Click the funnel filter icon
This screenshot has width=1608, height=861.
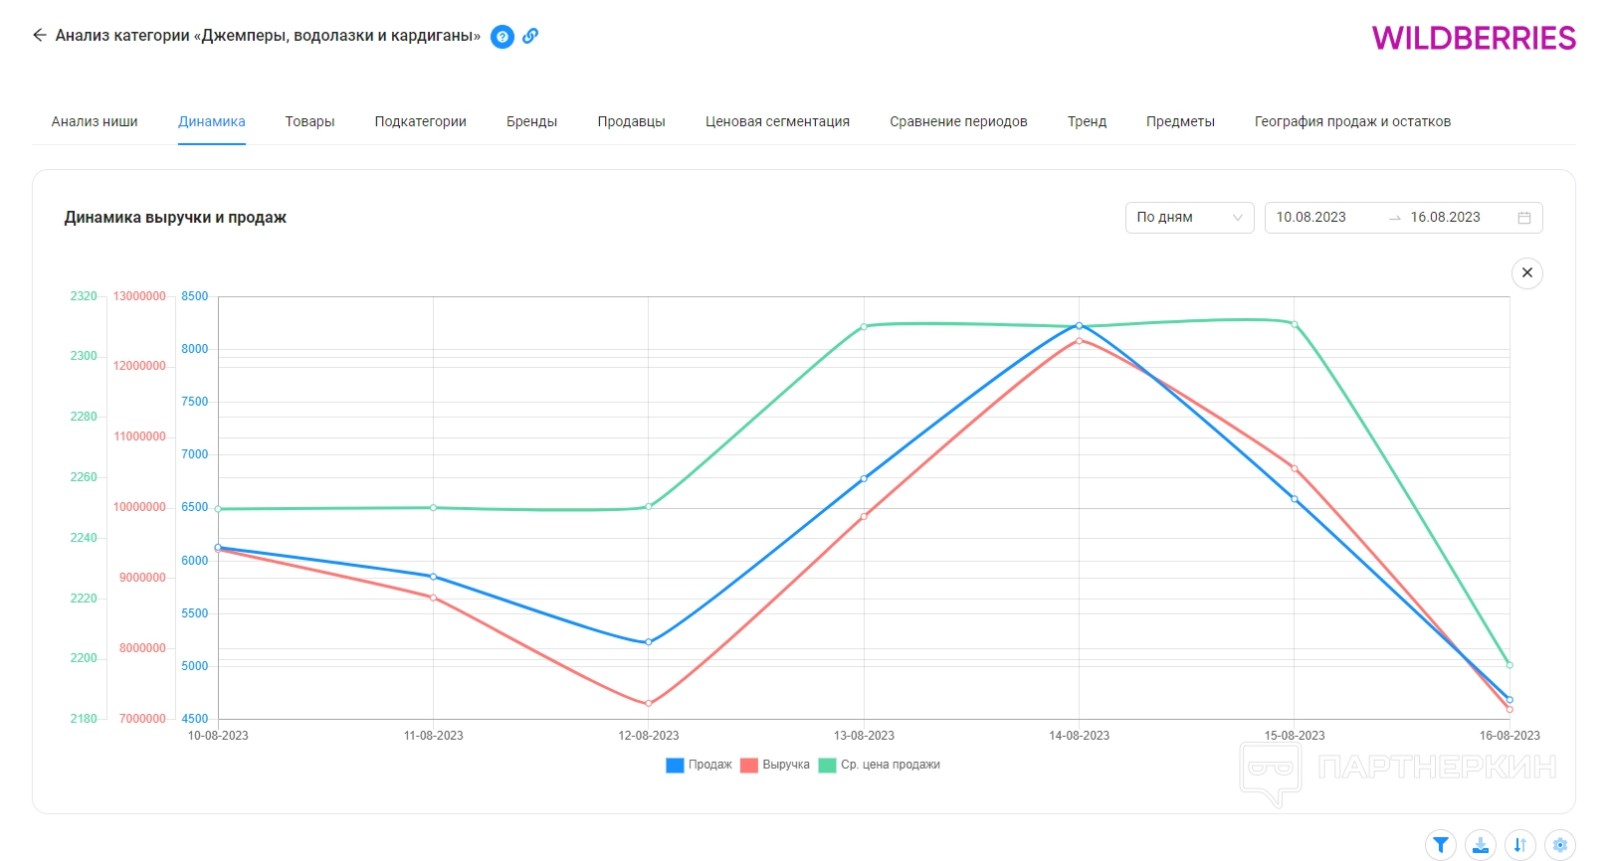click(1440, 845)
